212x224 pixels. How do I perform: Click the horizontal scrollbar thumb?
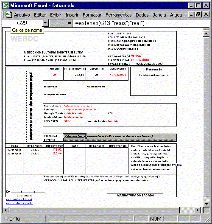point(94,210)
